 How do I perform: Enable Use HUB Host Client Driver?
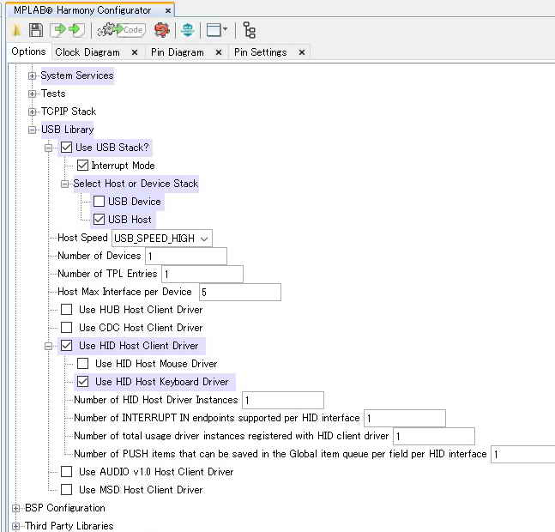66,310
